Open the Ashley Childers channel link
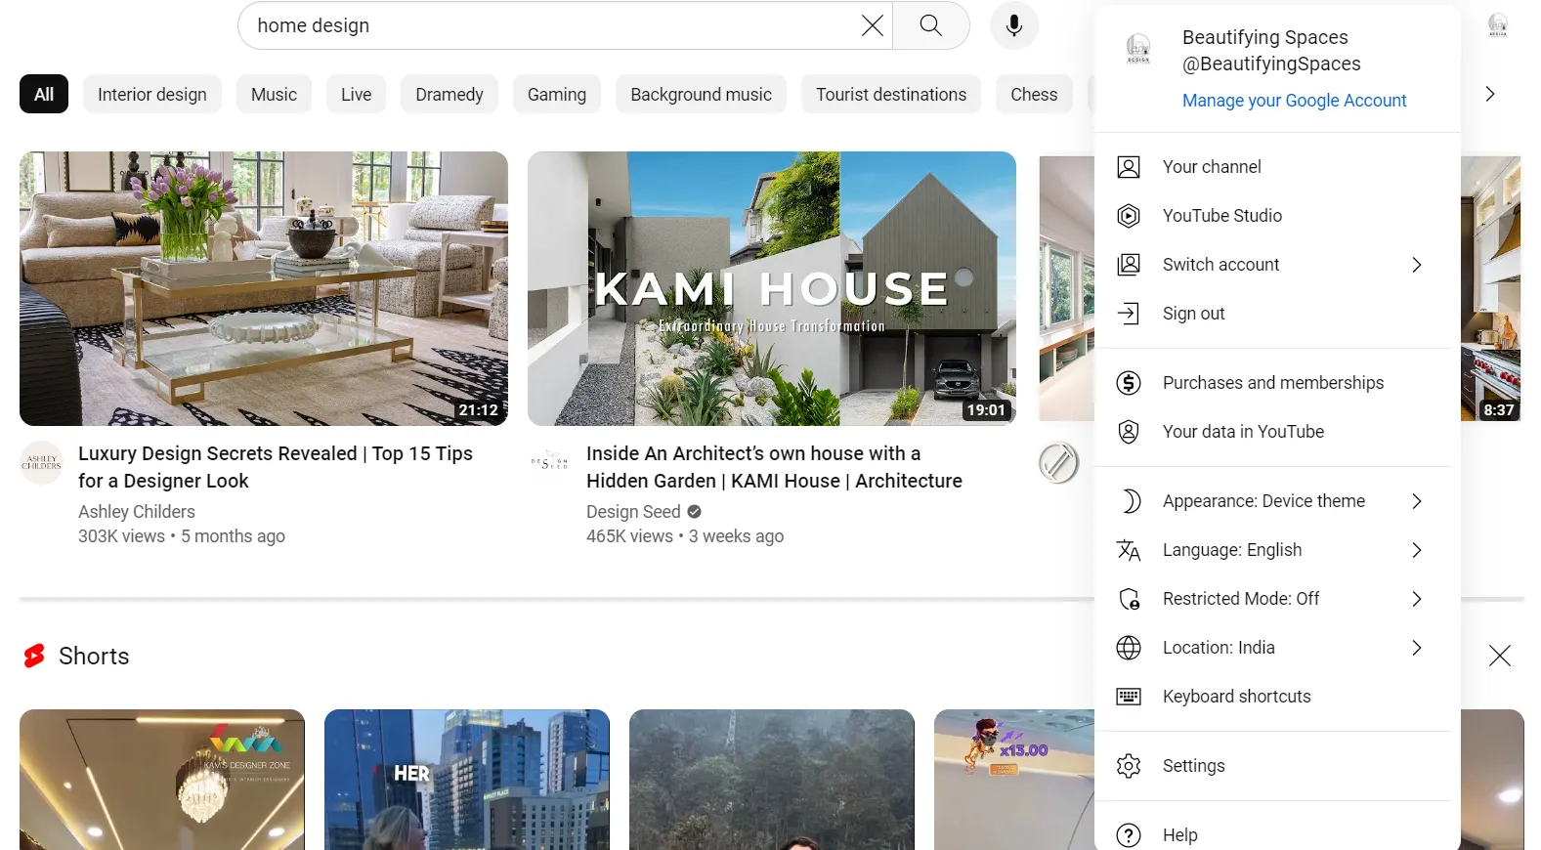 tap(137, 512)
